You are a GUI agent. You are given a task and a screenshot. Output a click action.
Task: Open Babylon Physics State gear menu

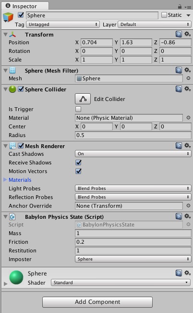tap(187, 216)
